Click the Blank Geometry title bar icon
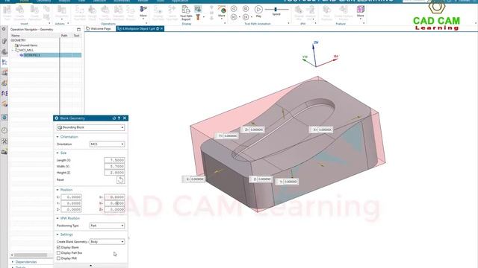Image resolution: width=478 pixels, height=268 pixels. [57, 118]
